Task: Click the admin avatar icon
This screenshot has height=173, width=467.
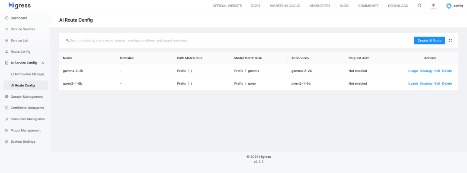Action: (x=449, y=6)
